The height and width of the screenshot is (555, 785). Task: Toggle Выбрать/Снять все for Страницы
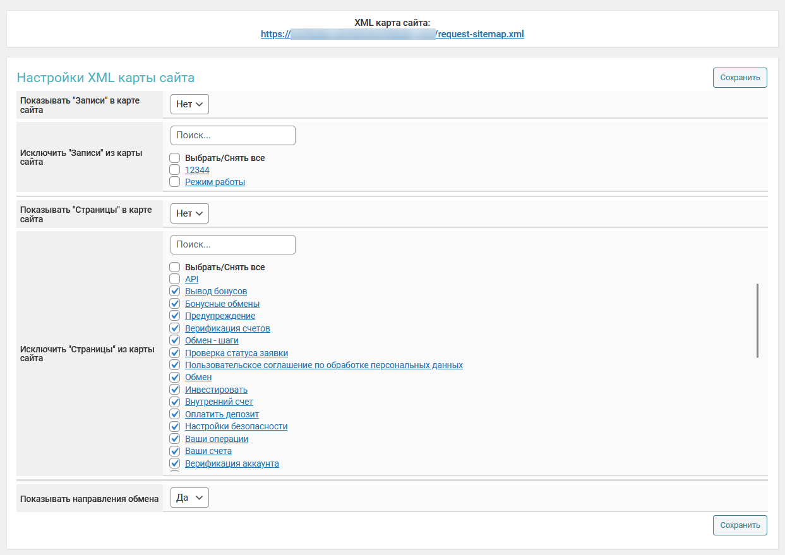(x=175, y=267)
